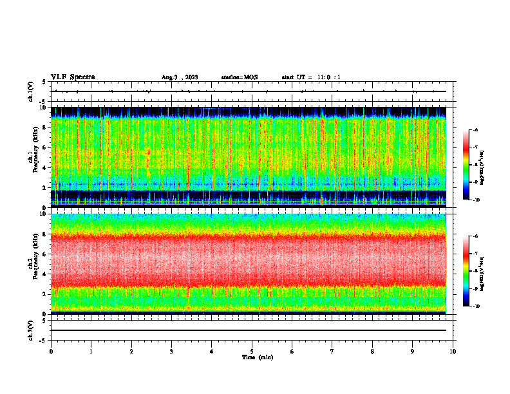
Task: Click time axis tick label "4"
Action: click(212, 352)
